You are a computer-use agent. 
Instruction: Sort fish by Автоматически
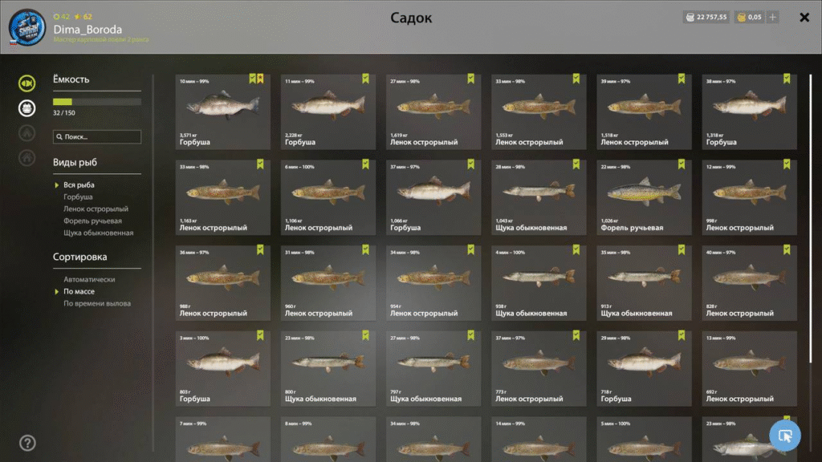pos(89,280)
